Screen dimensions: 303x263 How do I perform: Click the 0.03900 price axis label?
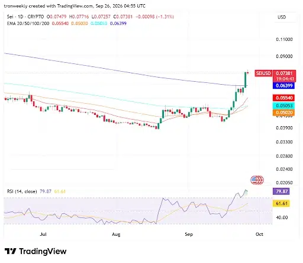click(x=284, y=128)
